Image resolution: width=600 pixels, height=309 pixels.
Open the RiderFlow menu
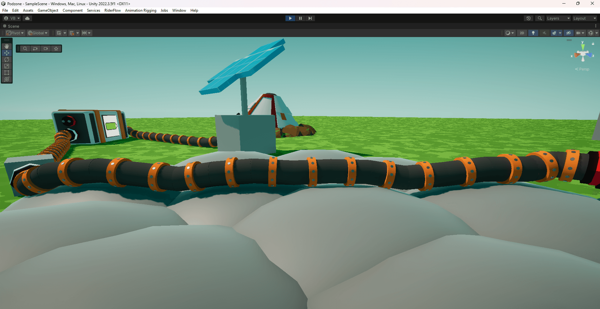112,10
